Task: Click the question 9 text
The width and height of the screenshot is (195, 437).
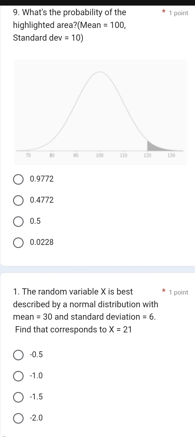Action: coord(69,12)
